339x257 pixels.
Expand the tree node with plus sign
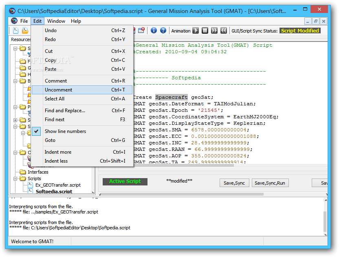[15, 120]
